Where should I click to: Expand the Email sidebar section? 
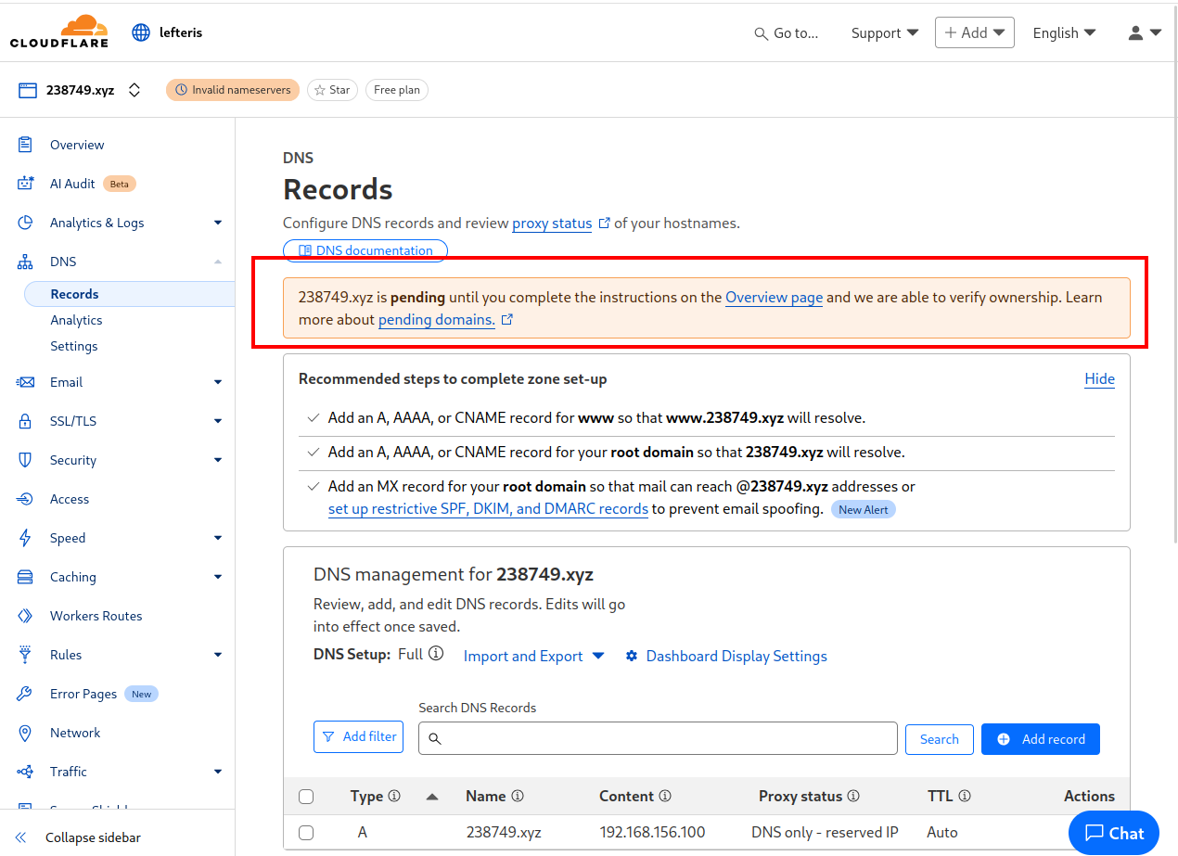[x=218, y=382]
